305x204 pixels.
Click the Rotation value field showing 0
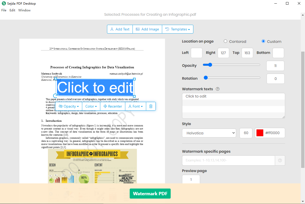(275, 79)
